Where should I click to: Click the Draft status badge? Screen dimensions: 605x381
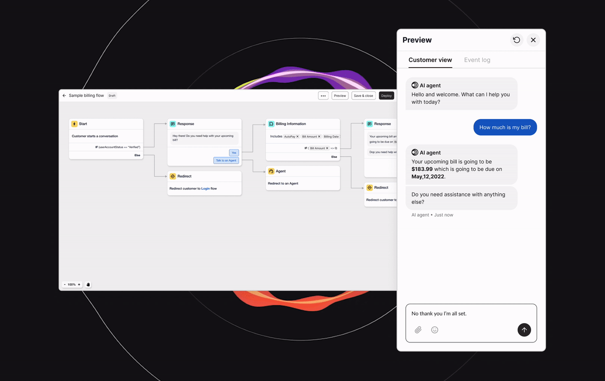click(x=112, y=96)
